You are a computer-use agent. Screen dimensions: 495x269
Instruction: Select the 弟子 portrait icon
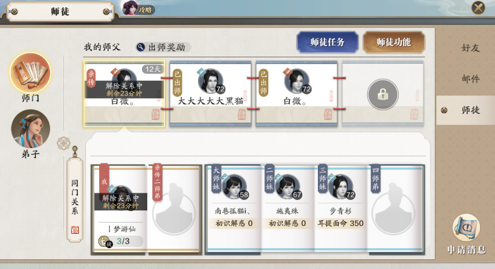click(31, 129)
